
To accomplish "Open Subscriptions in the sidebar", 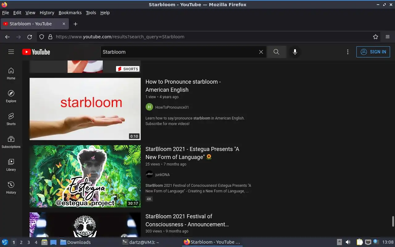I will tap(11, 142).
